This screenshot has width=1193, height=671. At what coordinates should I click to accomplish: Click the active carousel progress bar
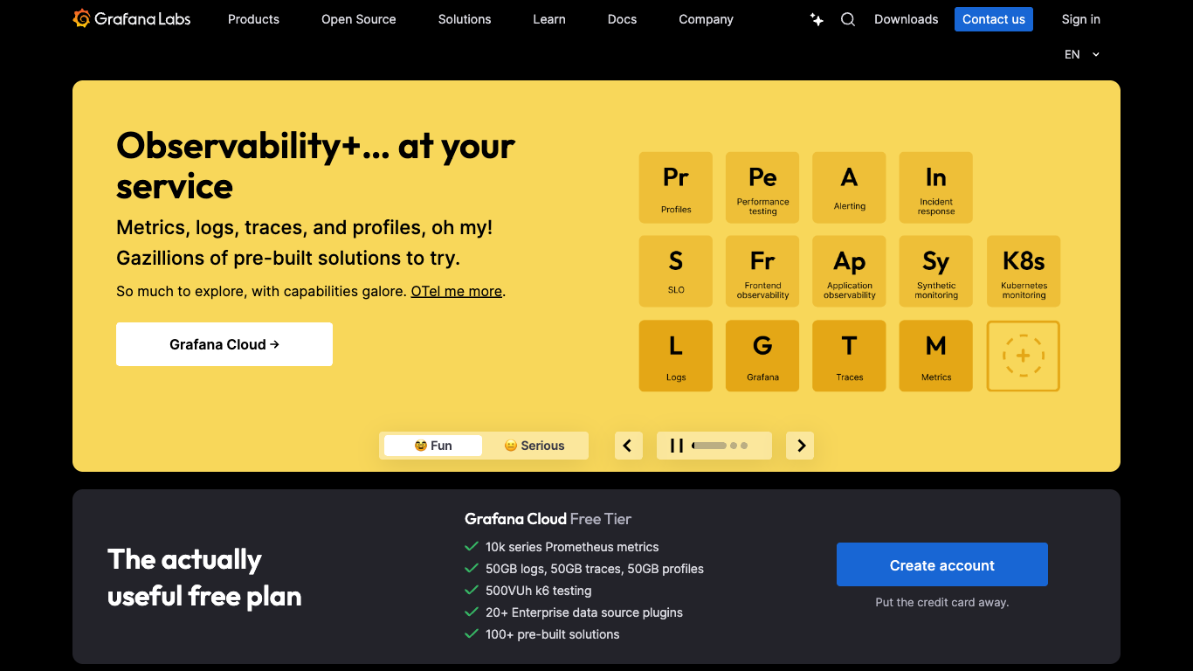click(709, 446)
